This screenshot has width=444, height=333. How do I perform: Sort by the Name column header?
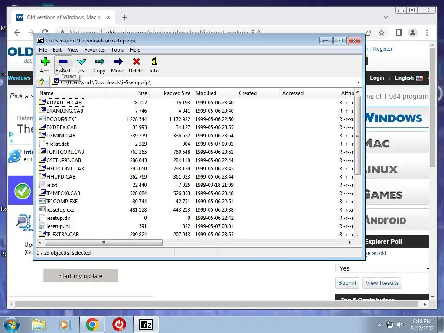coord(72,93)
